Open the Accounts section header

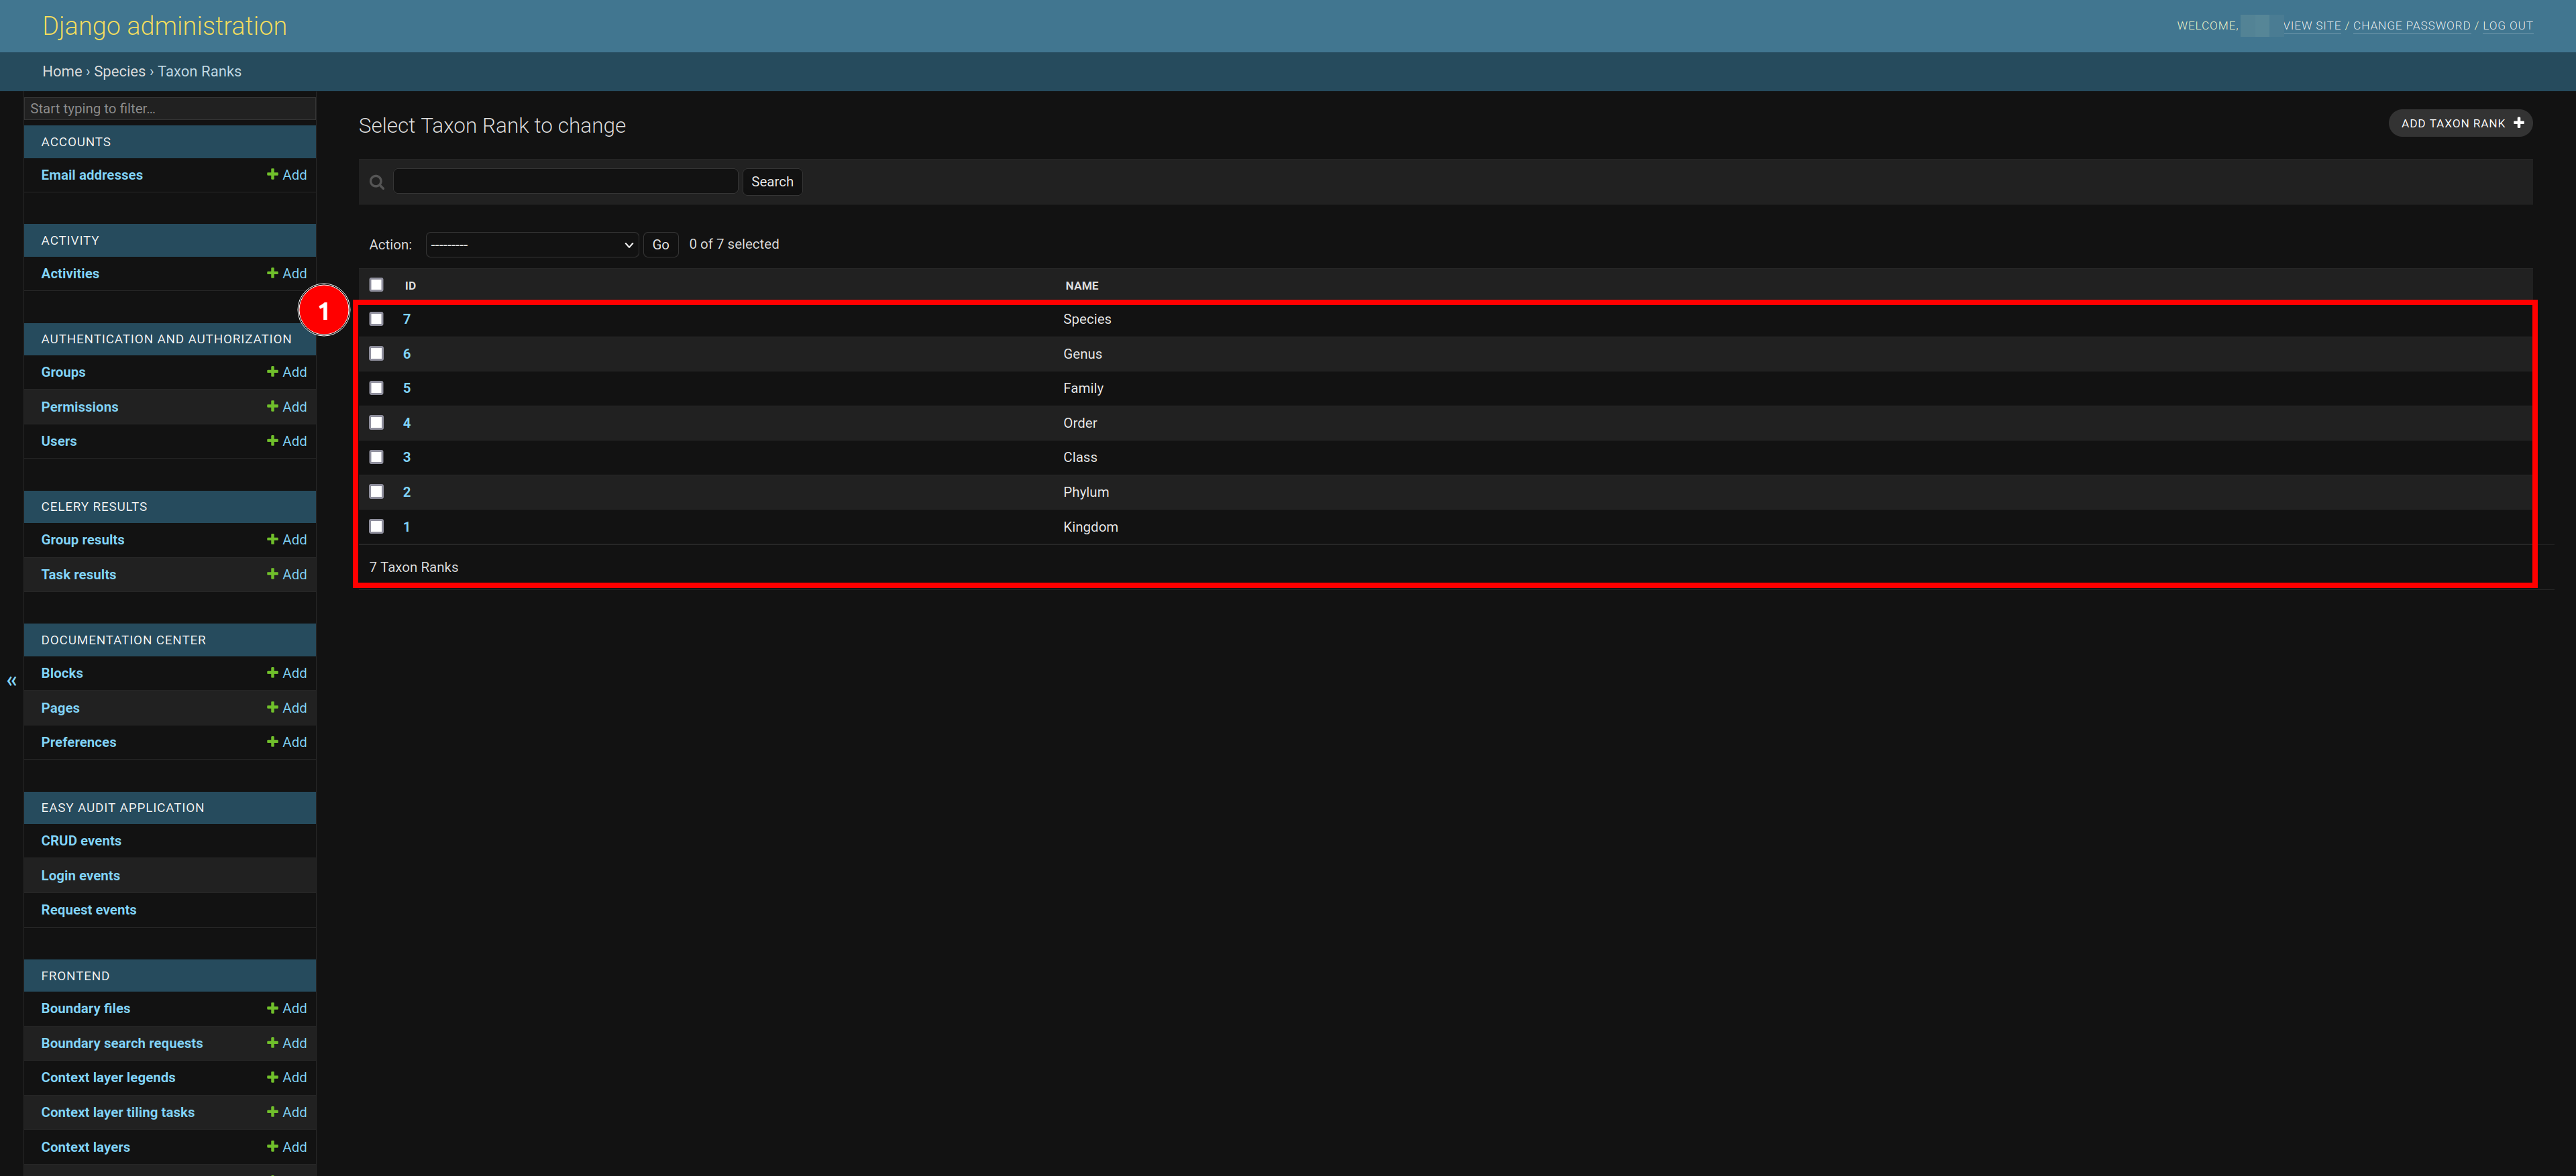[76, 142]
